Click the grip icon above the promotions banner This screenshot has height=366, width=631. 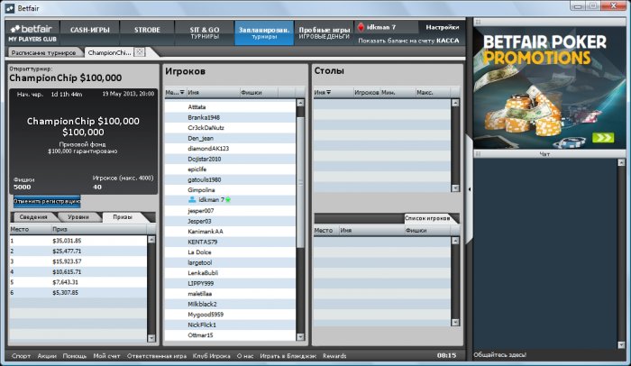478,23
